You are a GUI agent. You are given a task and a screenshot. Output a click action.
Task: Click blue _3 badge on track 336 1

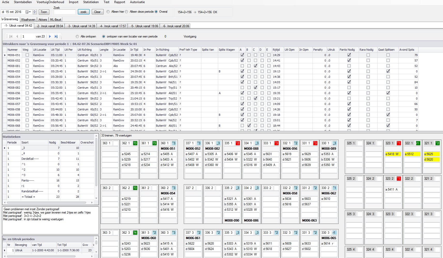(x=218, y=143)
